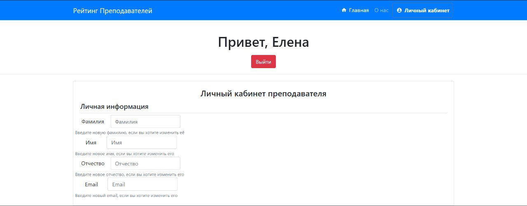Click the Имя field label
Image resolution: width=527 pixels, height=206 pixels.
point(91,142)
